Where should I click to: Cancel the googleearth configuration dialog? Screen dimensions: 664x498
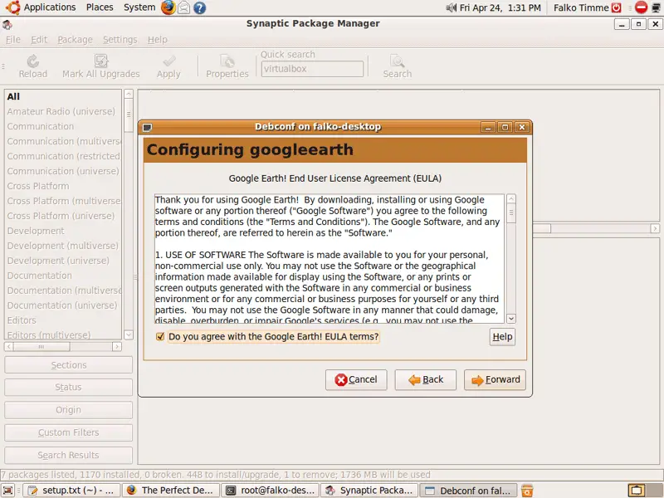[x=356, y=380]
